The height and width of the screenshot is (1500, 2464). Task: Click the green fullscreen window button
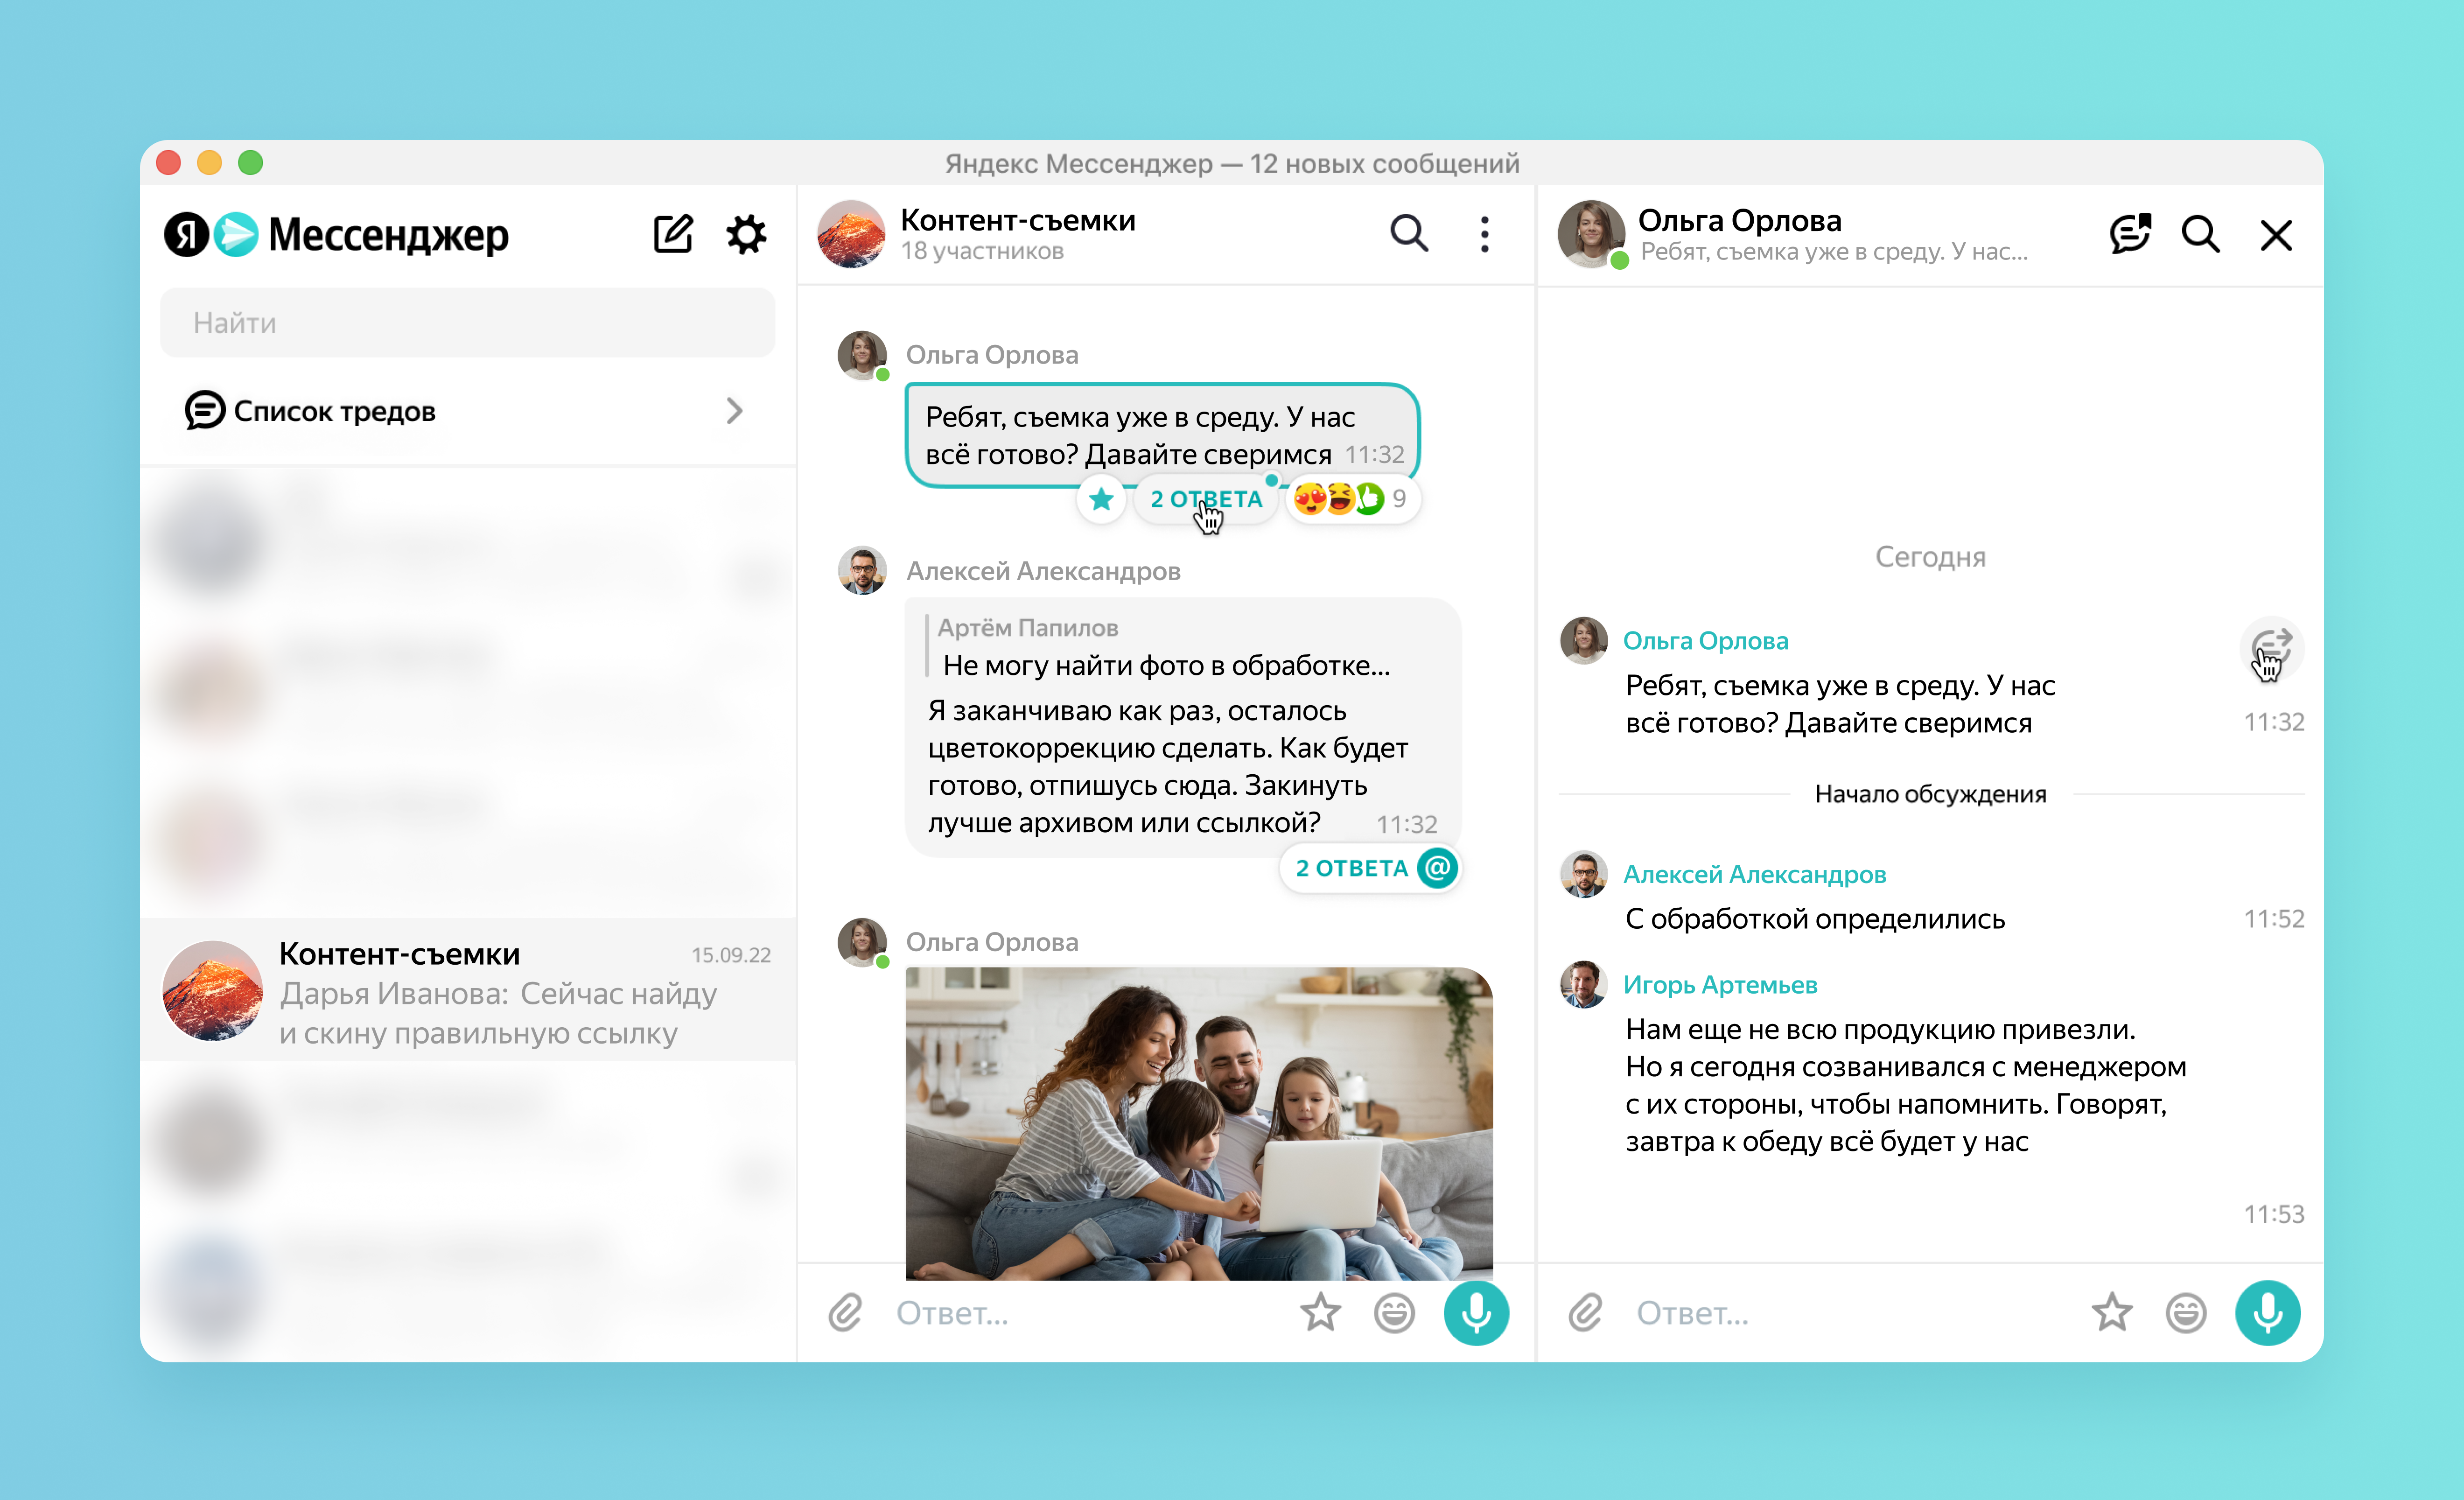click(251, 163)
